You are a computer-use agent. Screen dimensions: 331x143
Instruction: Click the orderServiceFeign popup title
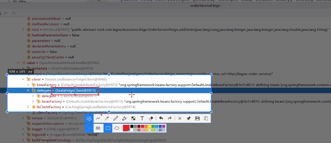(205, 6)
